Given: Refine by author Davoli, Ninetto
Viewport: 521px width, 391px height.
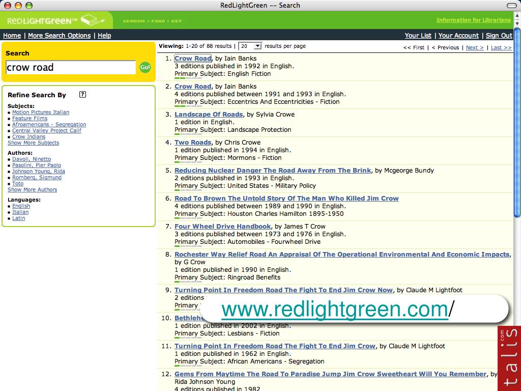Looking at the screenshot, I should (x=32, y=159).
